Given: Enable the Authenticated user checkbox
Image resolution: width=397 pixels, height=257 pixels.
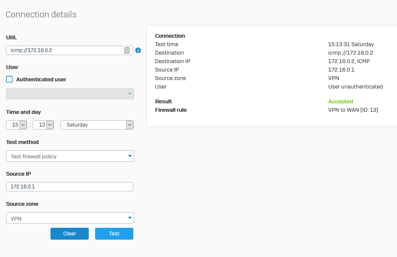Looking at the screenshot, I should point(9,79).
